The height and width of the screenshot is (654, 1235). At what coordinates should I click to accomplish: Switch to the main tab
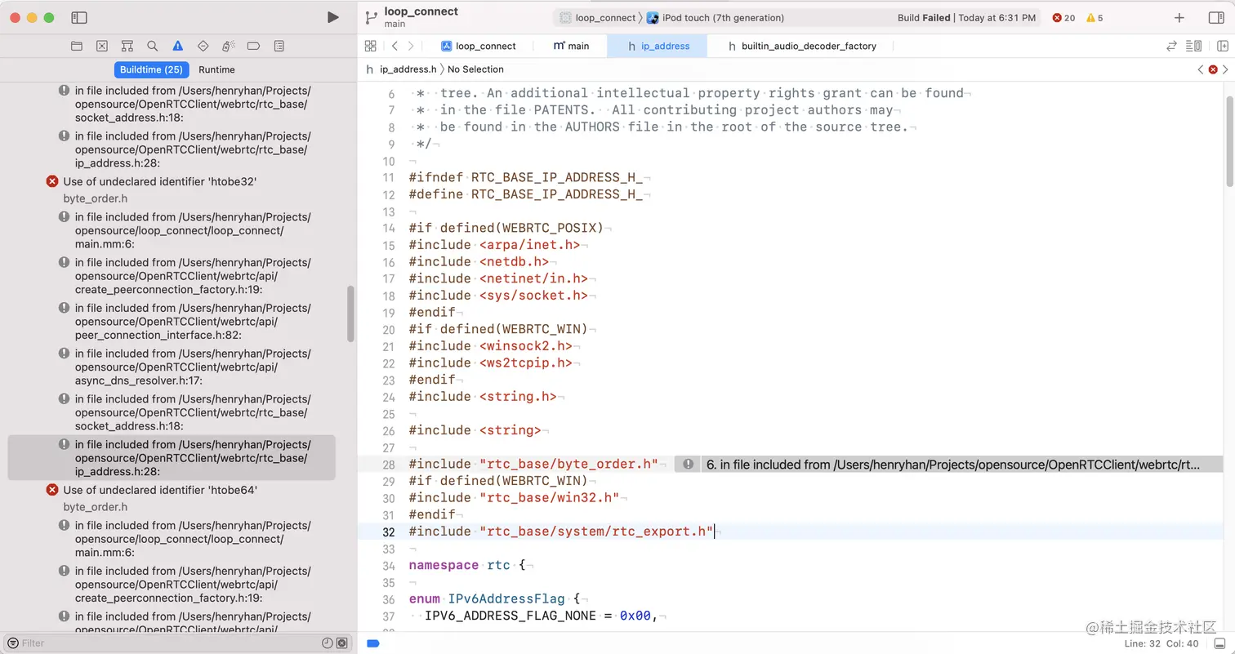click(x=571, y=46)
